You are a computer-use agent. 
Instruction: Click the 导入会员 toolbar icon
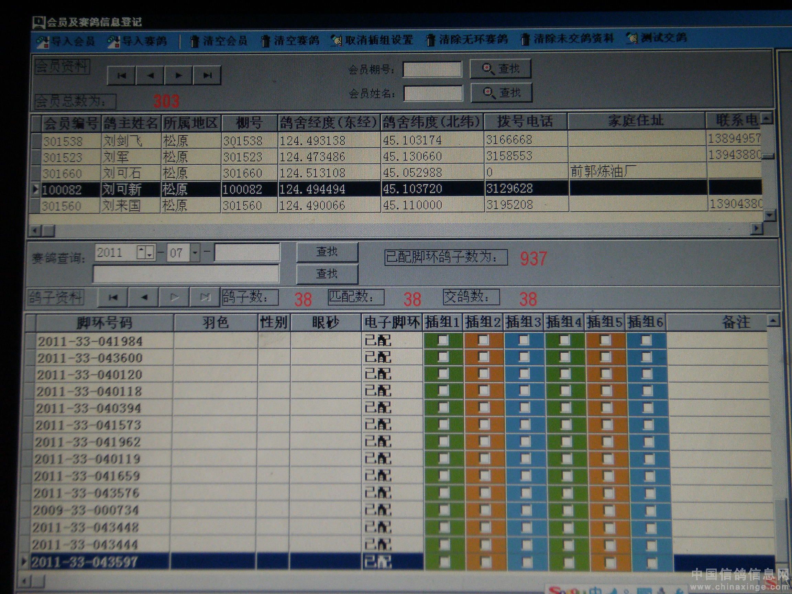(x=43, y=42)
